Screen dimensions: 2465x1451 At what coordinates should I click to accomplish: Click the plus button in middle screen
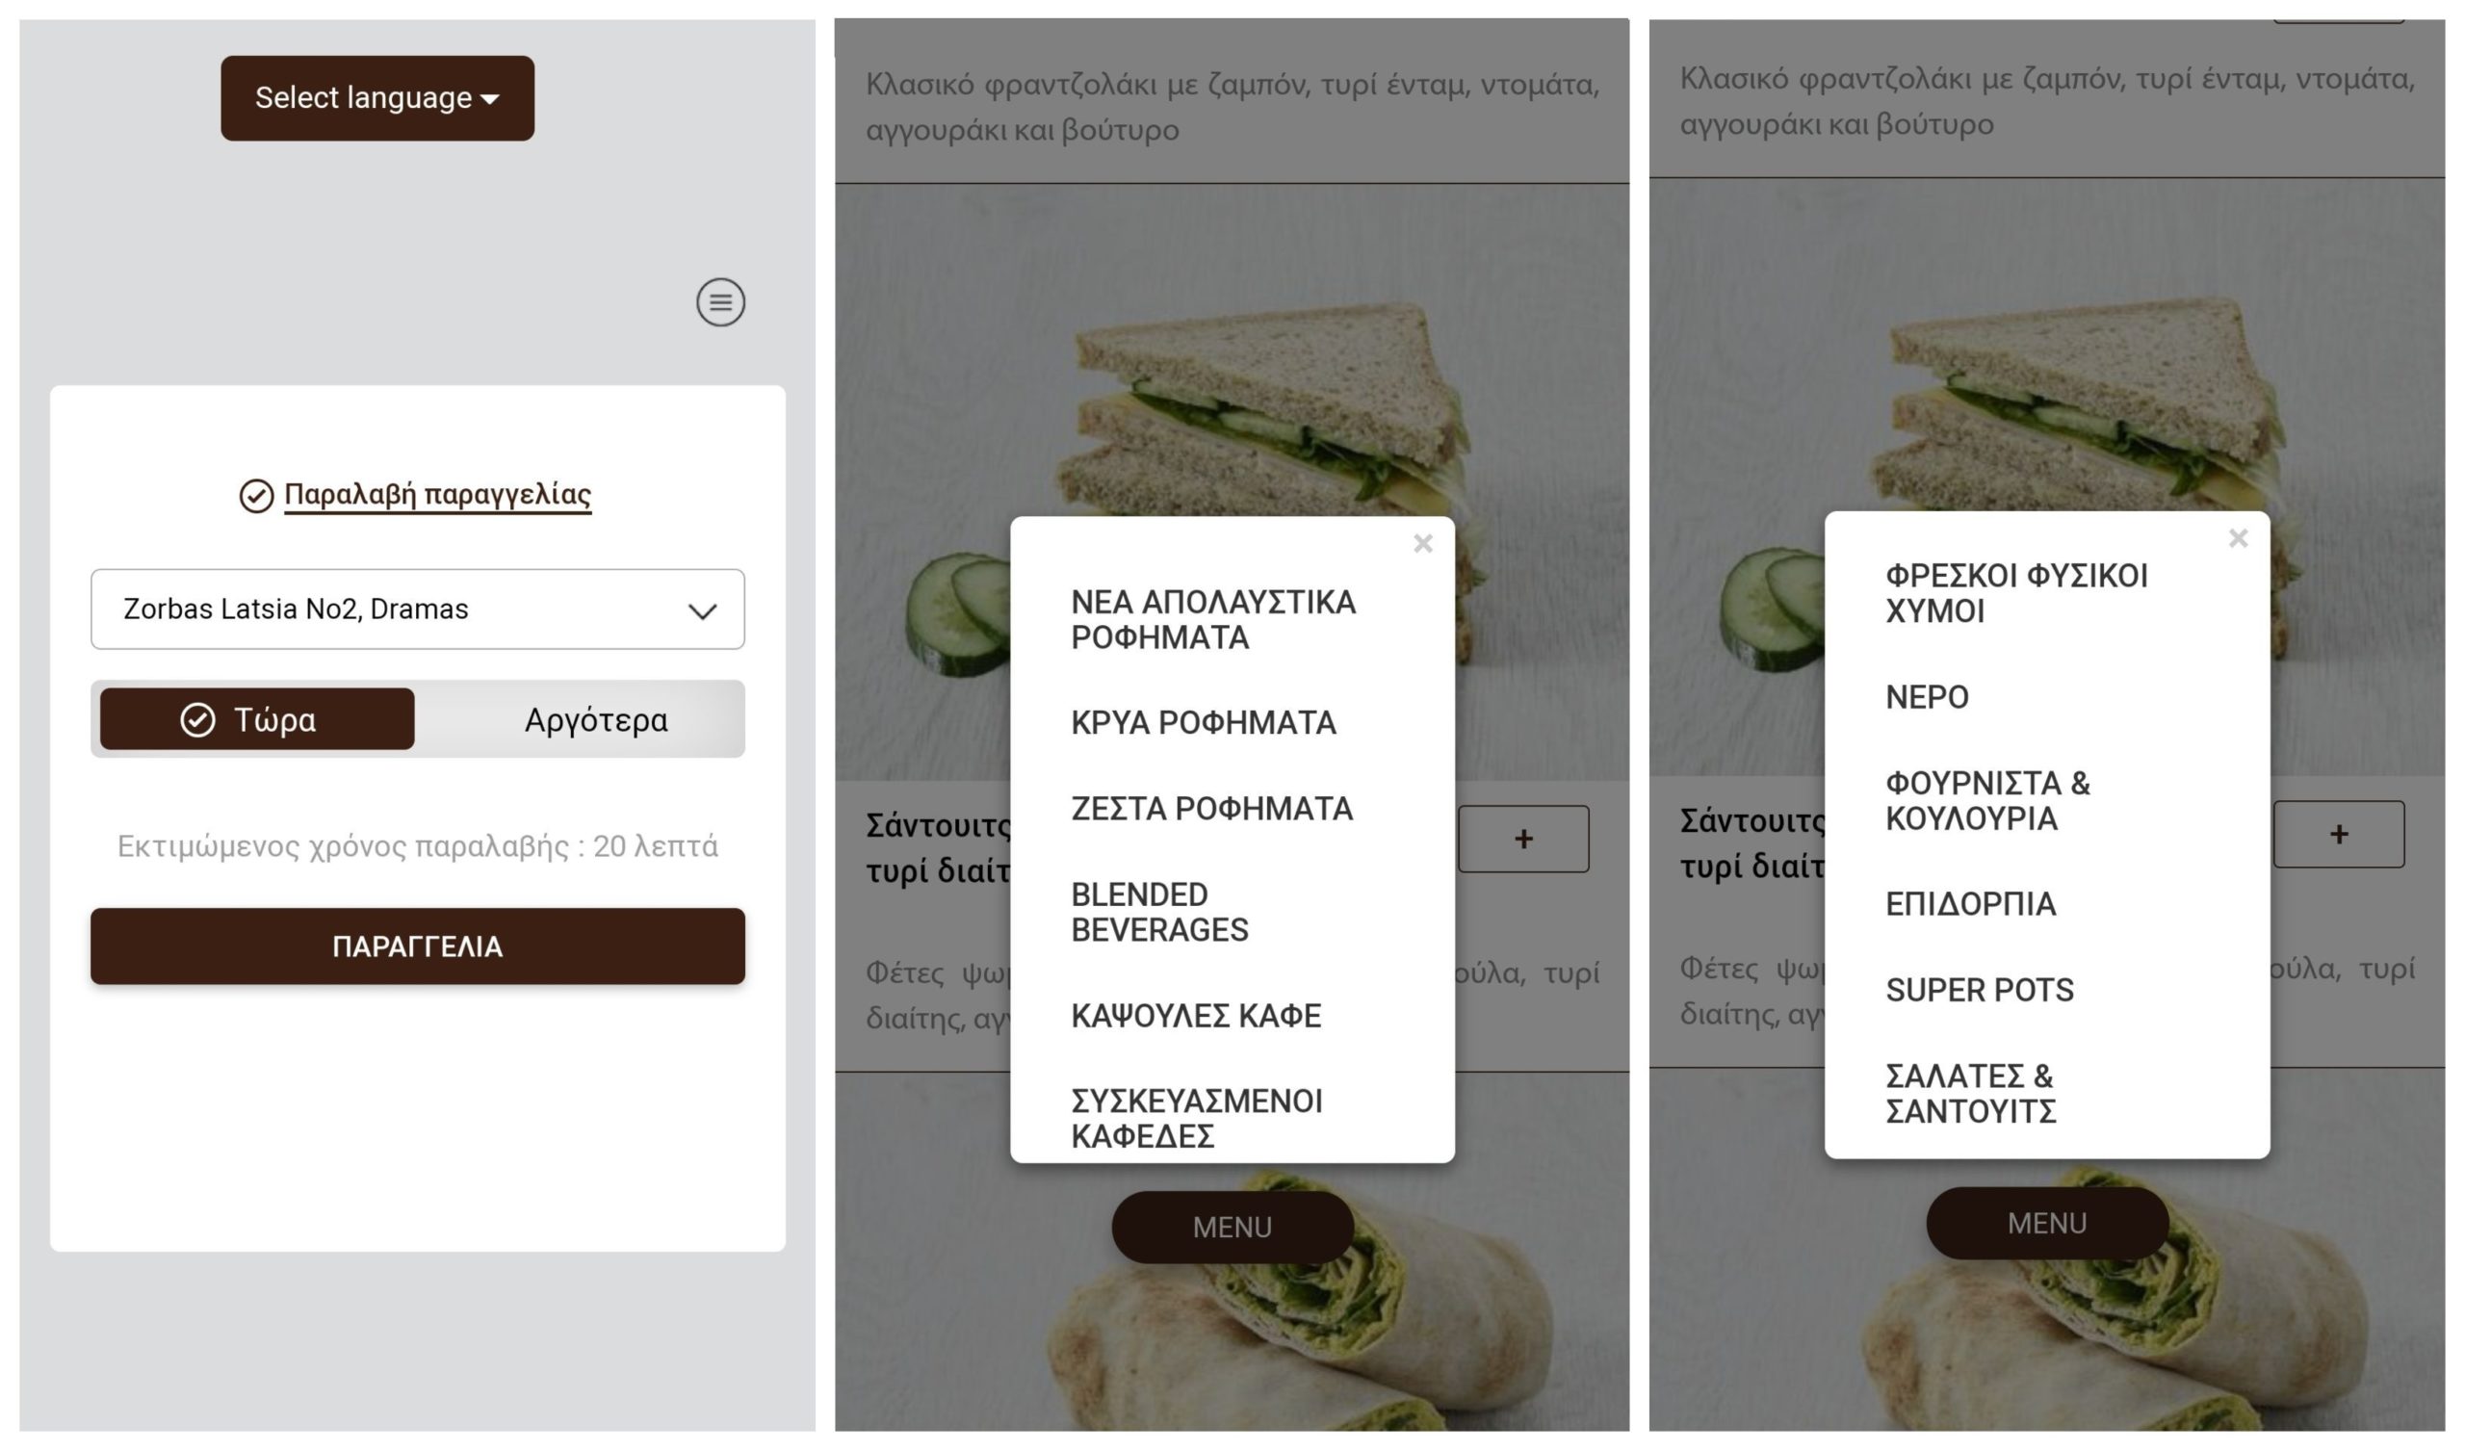(x=1523, y=839)
